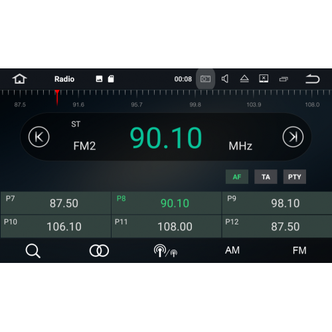This screenshot has width=332, height=332.
Task: Click the red frequency marker on tuner scale
Action: 57,98
